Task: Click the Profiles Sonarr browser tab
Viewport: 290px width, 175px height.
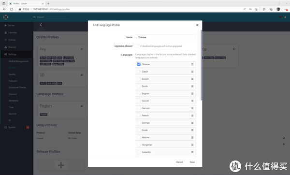Action: click(26, 3)
